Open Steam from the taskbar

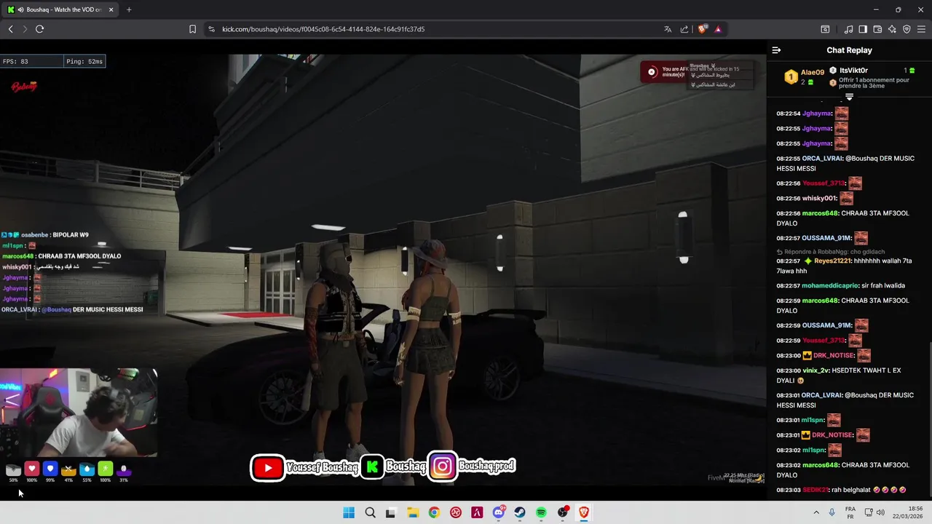tap(520, 512)
